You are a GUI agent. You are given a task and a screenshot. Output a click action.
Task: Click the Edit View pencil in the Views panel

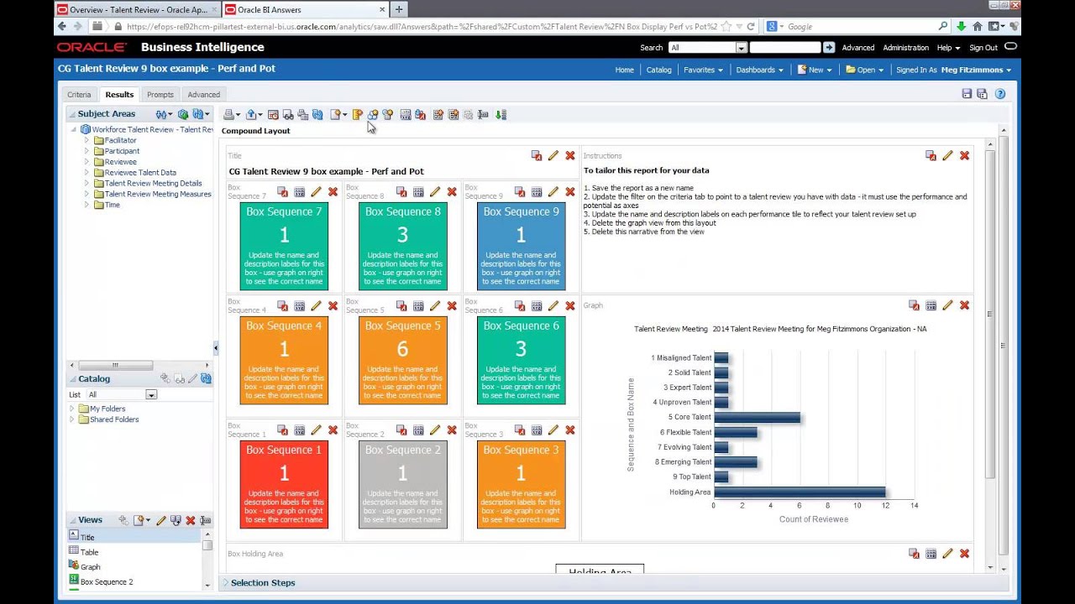(161, 520)
